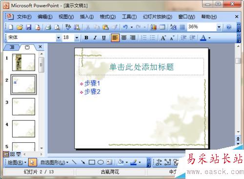Toggle numbered list

(x=143, y=38)
